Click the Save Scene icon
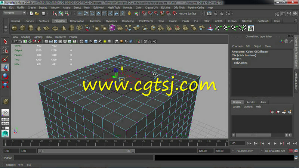Screen dimensions: 299x168 pos(43,13)
